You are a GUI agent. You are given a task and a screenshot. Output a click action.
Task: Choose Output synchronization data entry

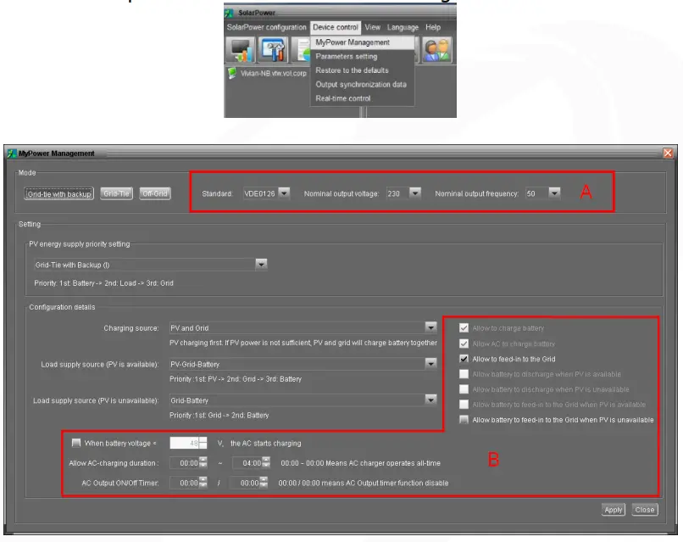point(363,84)
